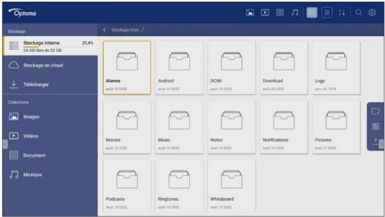Collapse the left sidebar with the edge handle
This screenshot has height=217, width=385.
[4, 144]
